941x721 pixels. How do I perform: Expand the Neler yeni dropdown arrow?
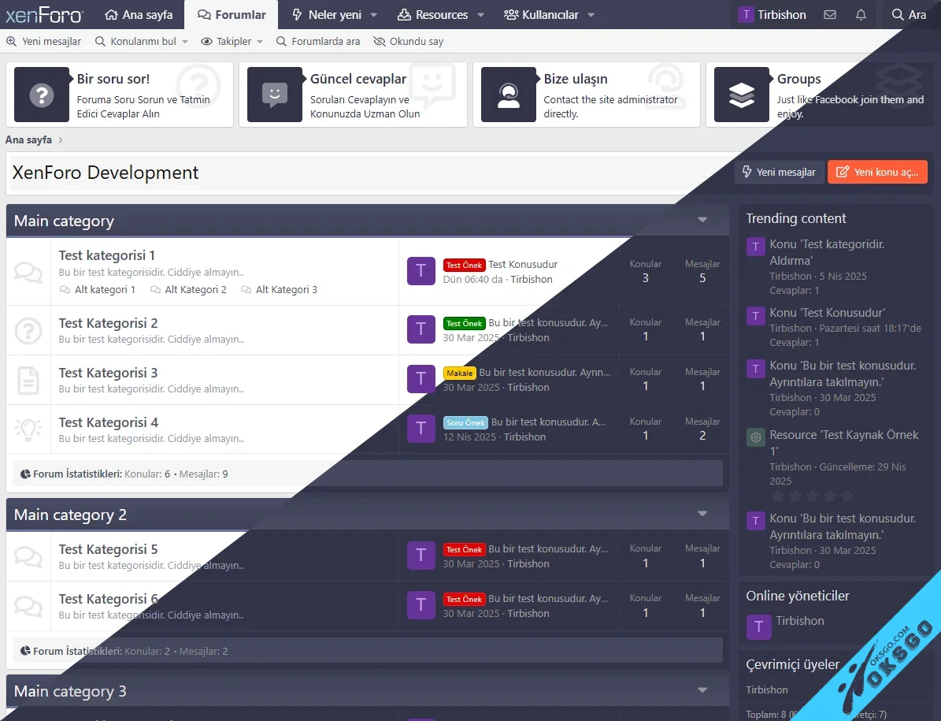[374, 15]
